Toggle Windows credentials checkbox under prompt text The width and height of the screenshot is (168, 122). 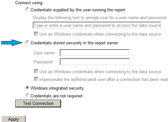point(36,34)
